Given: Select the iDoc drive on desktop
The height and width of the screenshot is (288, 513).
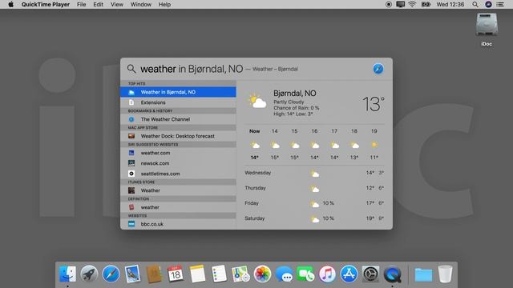Looking at the screenshot, I should [x=487, y=30].
